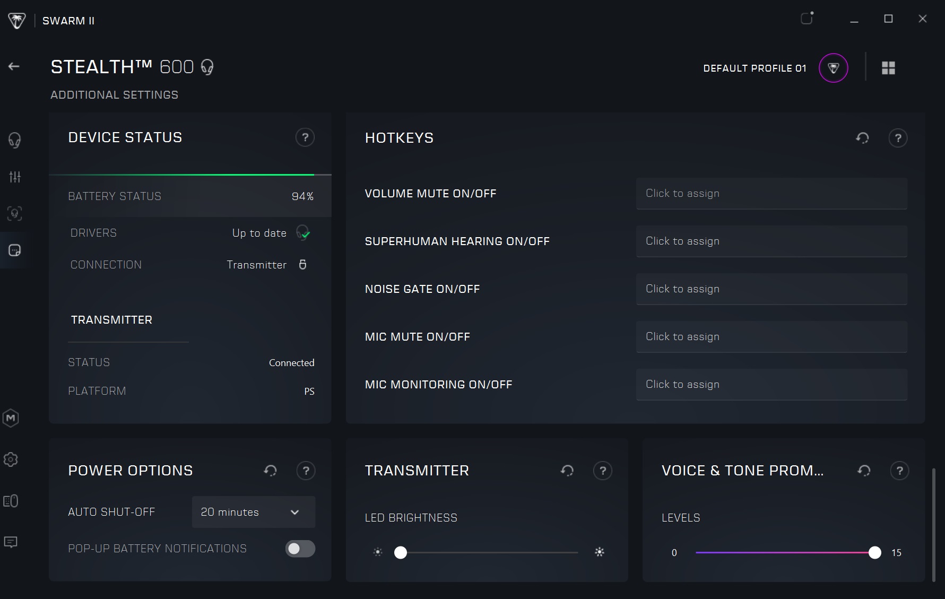Assign a hotkey for Mic Monitoring On/Off
The image size is (945, 599).
(x=771, y=385)
